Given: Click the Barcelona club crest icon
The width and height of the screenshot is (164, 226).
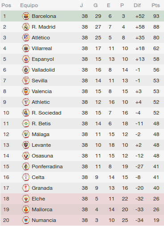Looking at the screenshot, I should (26, 16).
